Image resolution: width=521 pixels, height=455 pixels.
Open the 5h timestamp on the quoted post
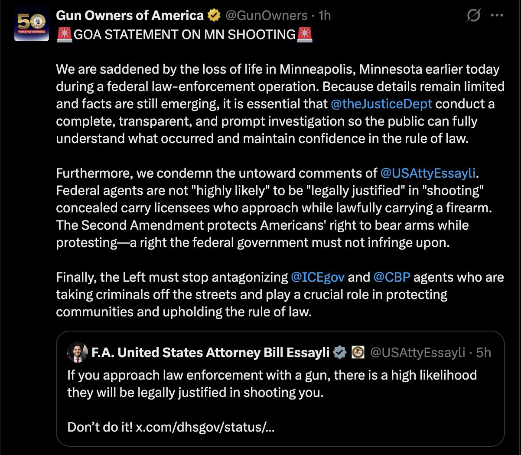483,353
